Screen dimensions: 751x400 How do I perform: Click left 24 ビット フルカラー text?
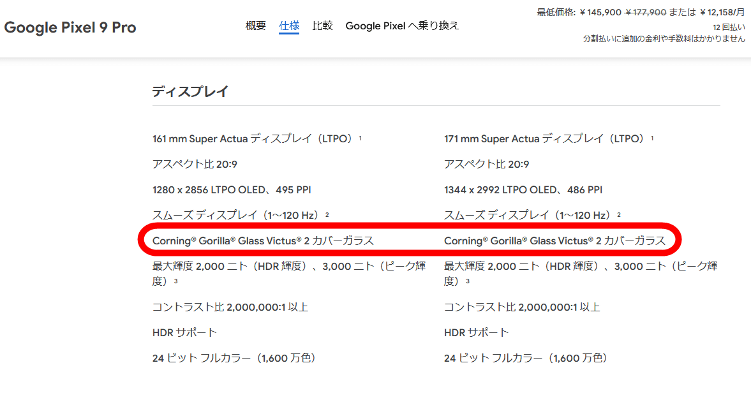tap(234, 359)
